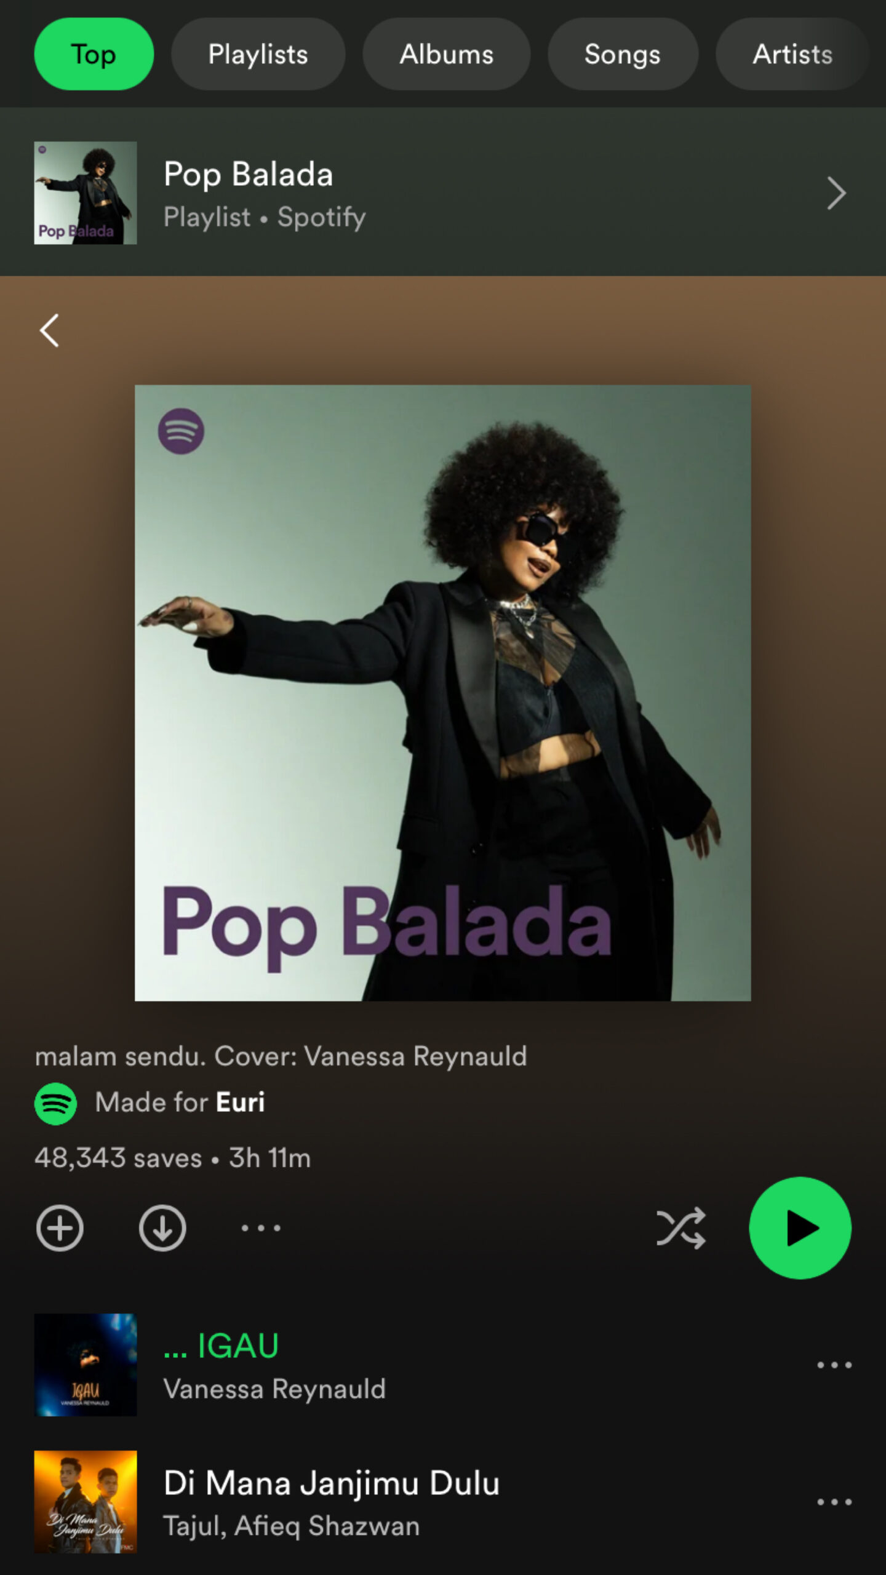This screenshot has width=886, height=1575.
Task: Select the Top filter chip
Action: click(94, 54)
